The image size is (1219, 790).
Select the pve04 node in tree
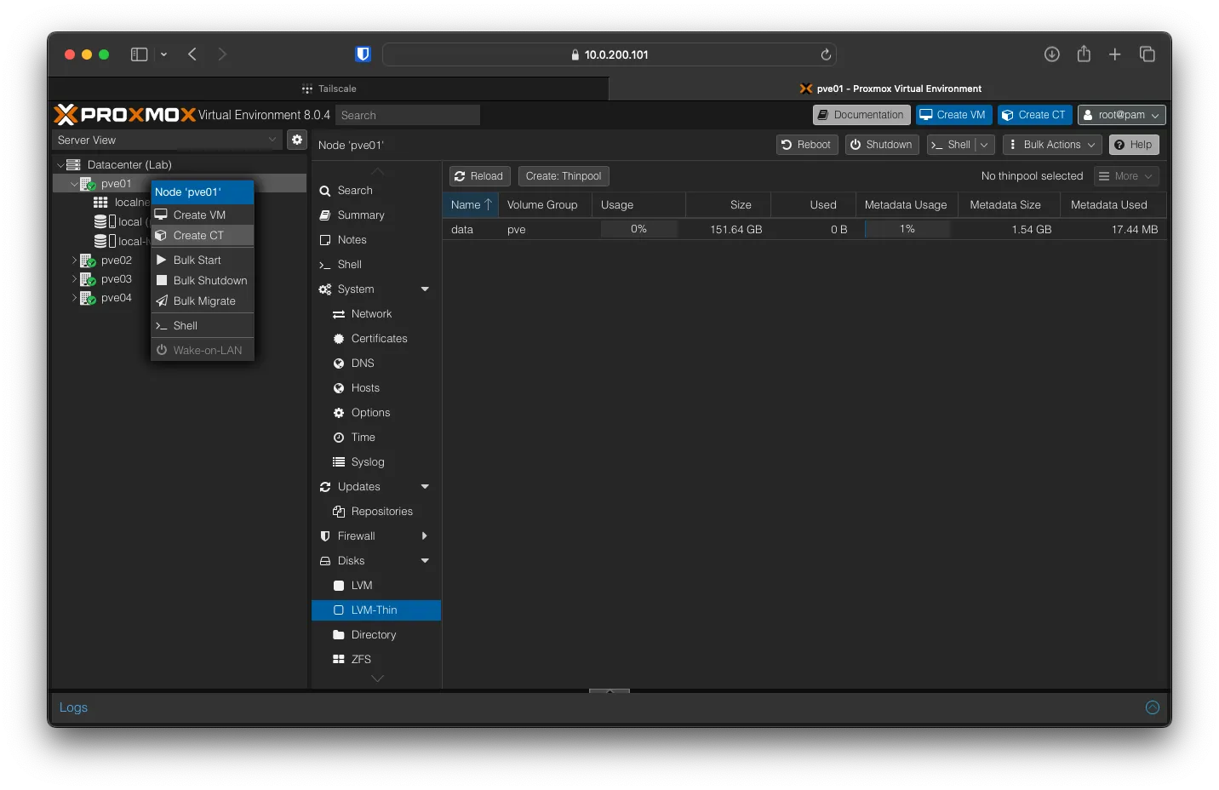click(x=116, y=298)
